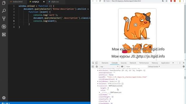Switch to the style.css editor tab

55,2
